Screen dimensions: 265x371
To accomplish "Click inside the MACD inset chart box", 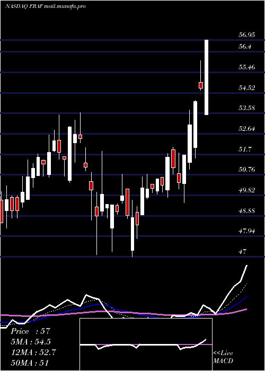I will pyautogui.click(x=146, y=344).
